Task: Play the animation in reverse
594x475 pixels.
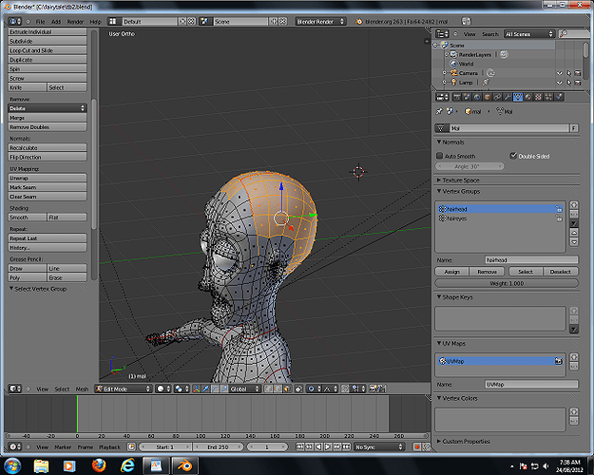Action: click(x=318, y=446)
